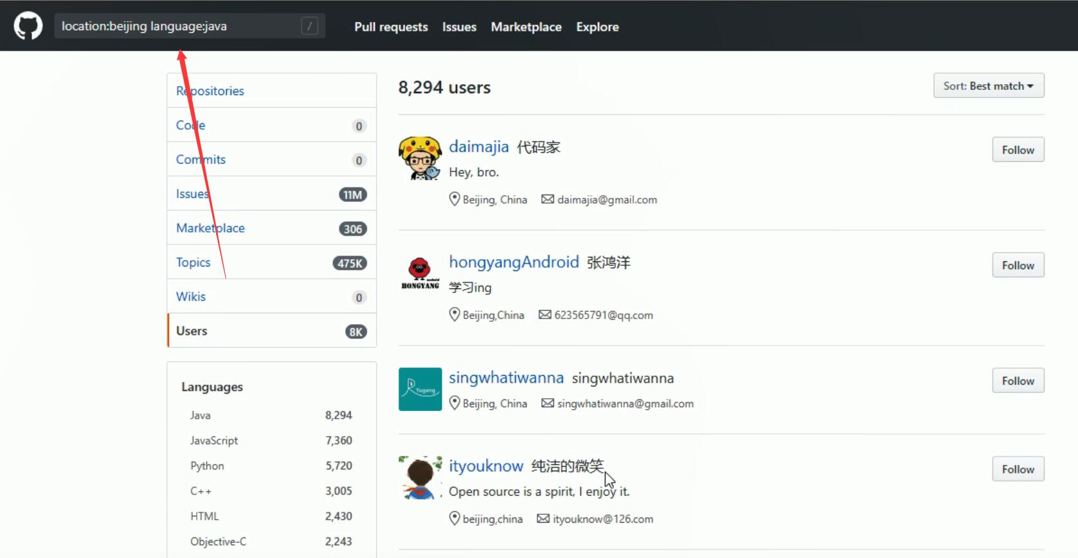The image size is (1078, 558).
Task: Open the Pull requests menu item
Action: pos(391,27)
